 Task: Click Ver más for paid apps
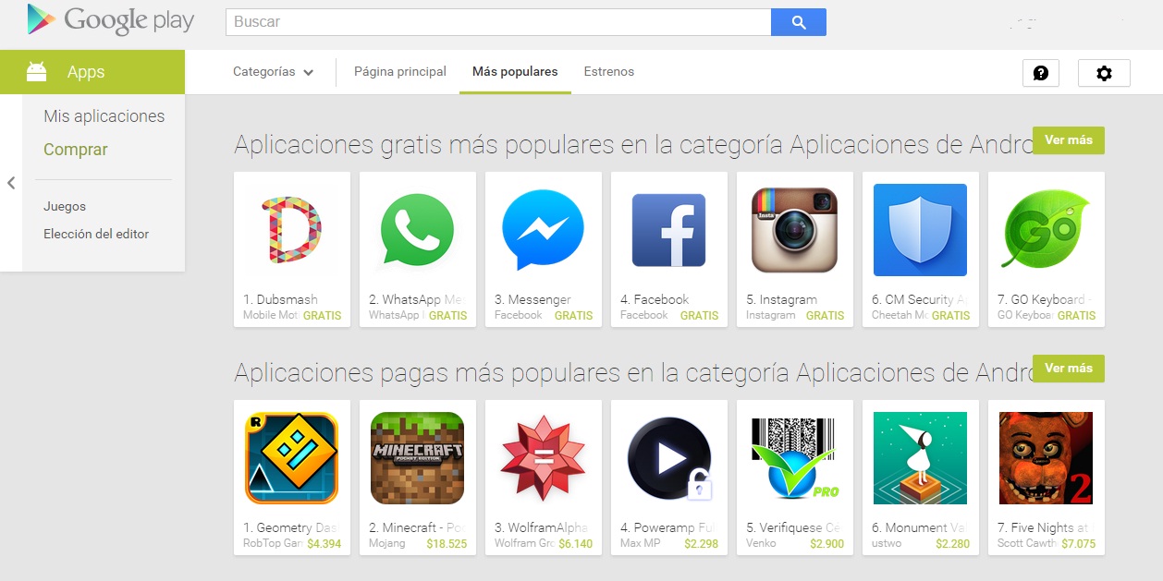point(1069,368)
